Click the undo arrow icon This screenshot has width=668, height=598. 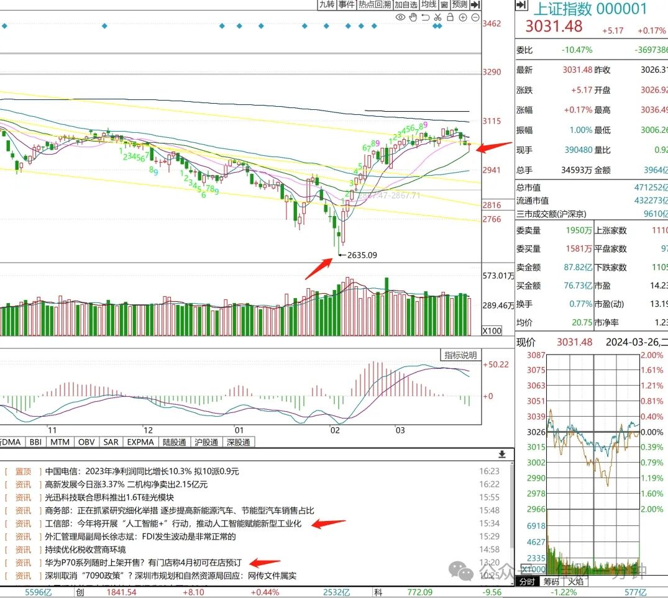(x=425, y=17)
